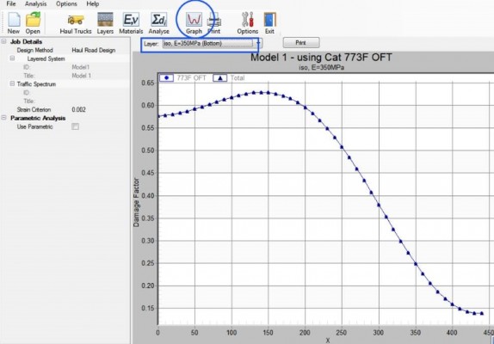Run the Analyse tool
494x344 pixels.
click(x=158, y=23)
